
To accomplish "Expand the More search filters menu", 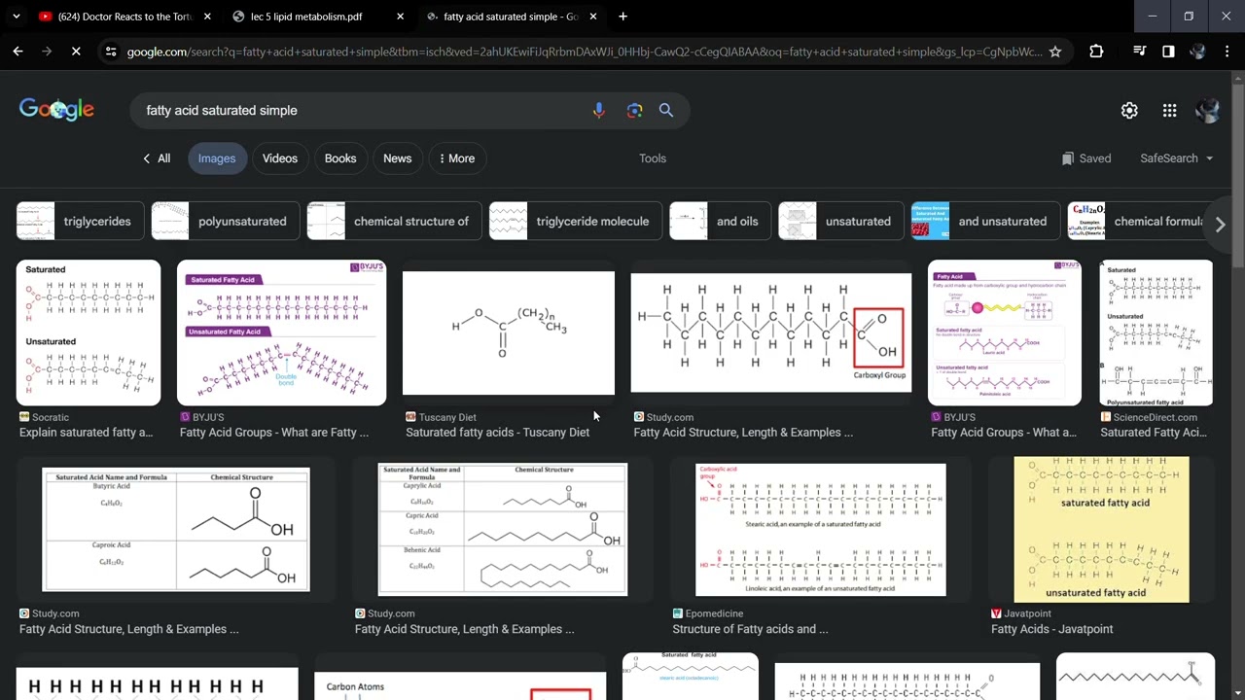I will tap(456, 158).
